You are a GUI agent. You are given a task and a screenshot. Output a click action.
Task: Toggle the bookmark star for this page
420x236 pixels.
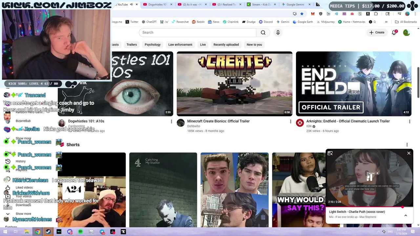302,14
